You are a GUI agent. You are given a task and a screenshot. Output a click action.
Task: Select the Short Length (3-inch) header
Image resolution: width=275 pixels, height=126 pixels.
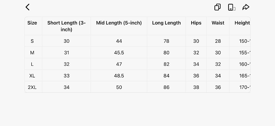66,26
